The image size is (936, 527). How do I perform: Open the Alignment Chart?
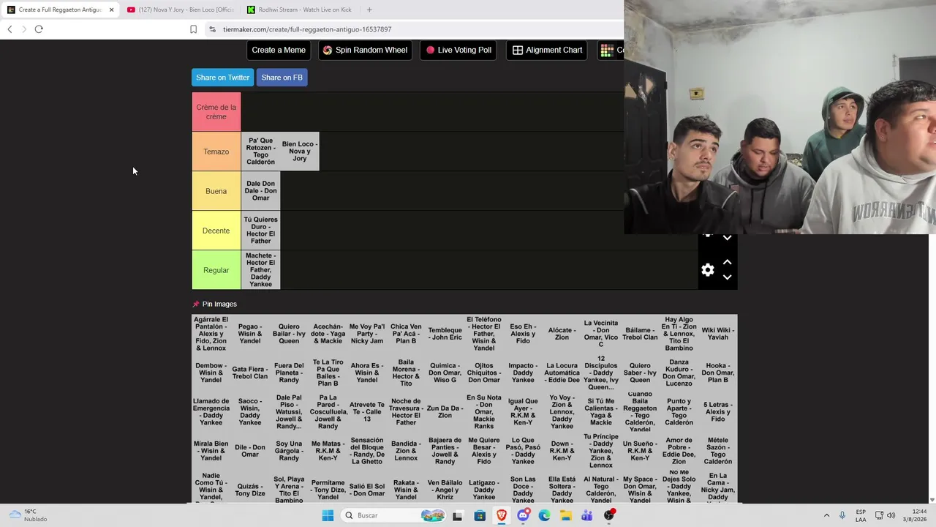(547, 50)
